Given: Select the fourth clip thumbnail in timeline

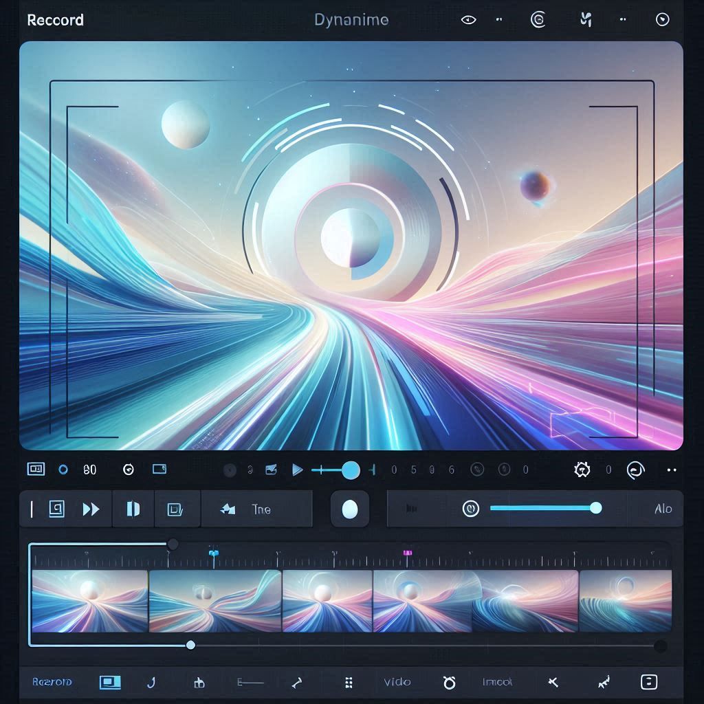Looking at the screenshot, I should 423,601.
